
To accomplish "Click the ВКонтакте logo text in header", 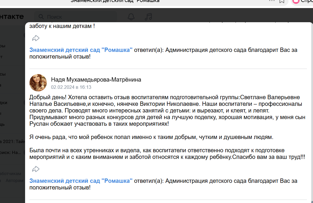I will point(12,17).
